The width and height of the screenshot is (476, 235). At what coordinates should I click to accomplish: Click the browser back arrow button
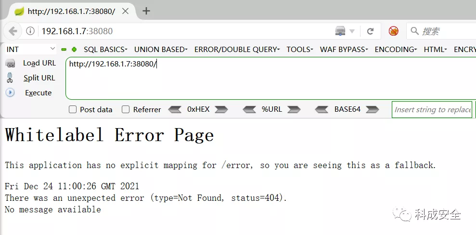click(13, 31)
